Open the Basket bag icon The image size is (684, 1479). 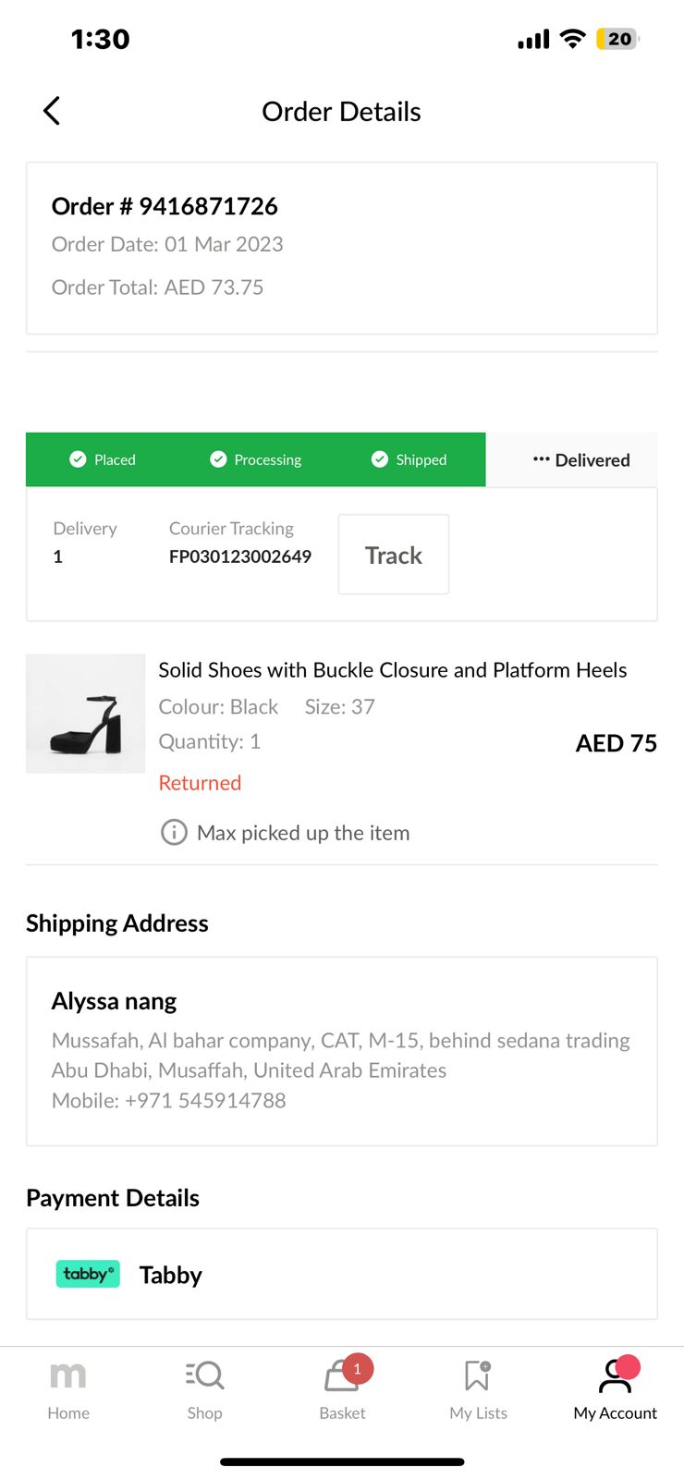(338, 1378)
